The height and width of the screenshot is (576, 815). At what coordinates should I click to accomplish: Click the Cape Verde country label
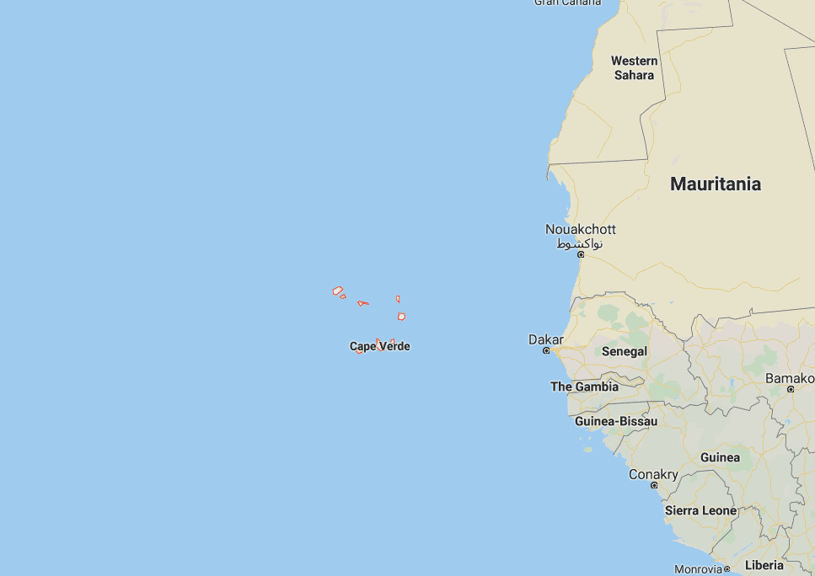[380, 346]
